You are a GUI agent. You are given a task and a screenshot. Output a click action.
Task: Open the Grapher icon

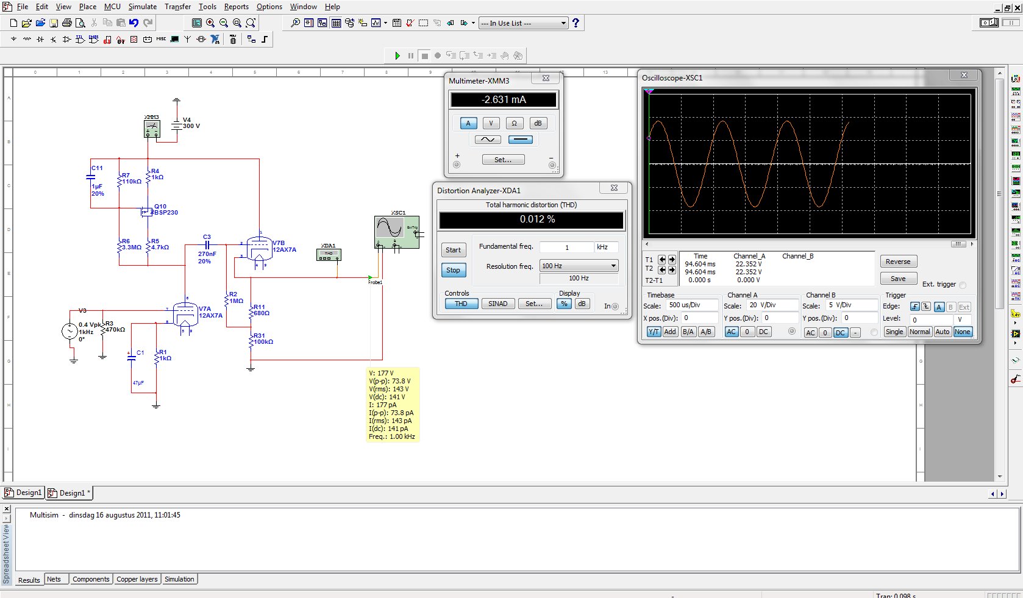pos(376,23)
